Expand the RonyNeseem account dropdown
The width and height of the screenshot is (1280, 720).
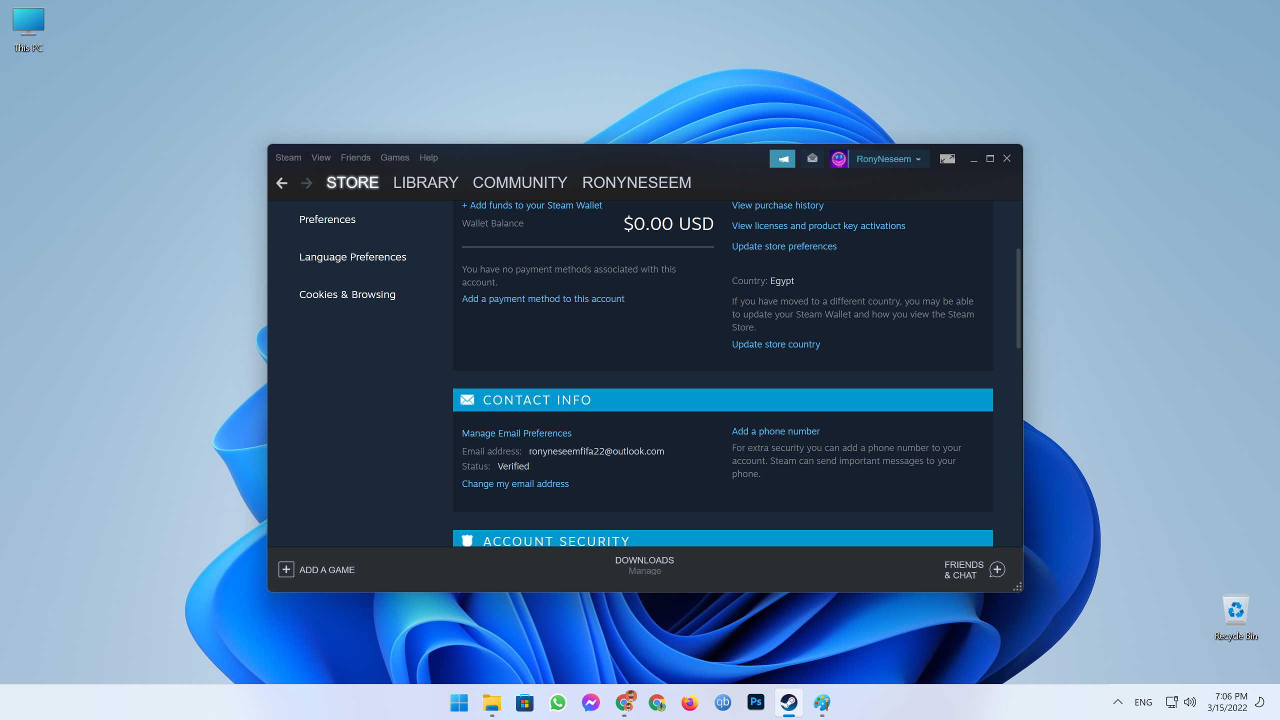pos(888,159)
